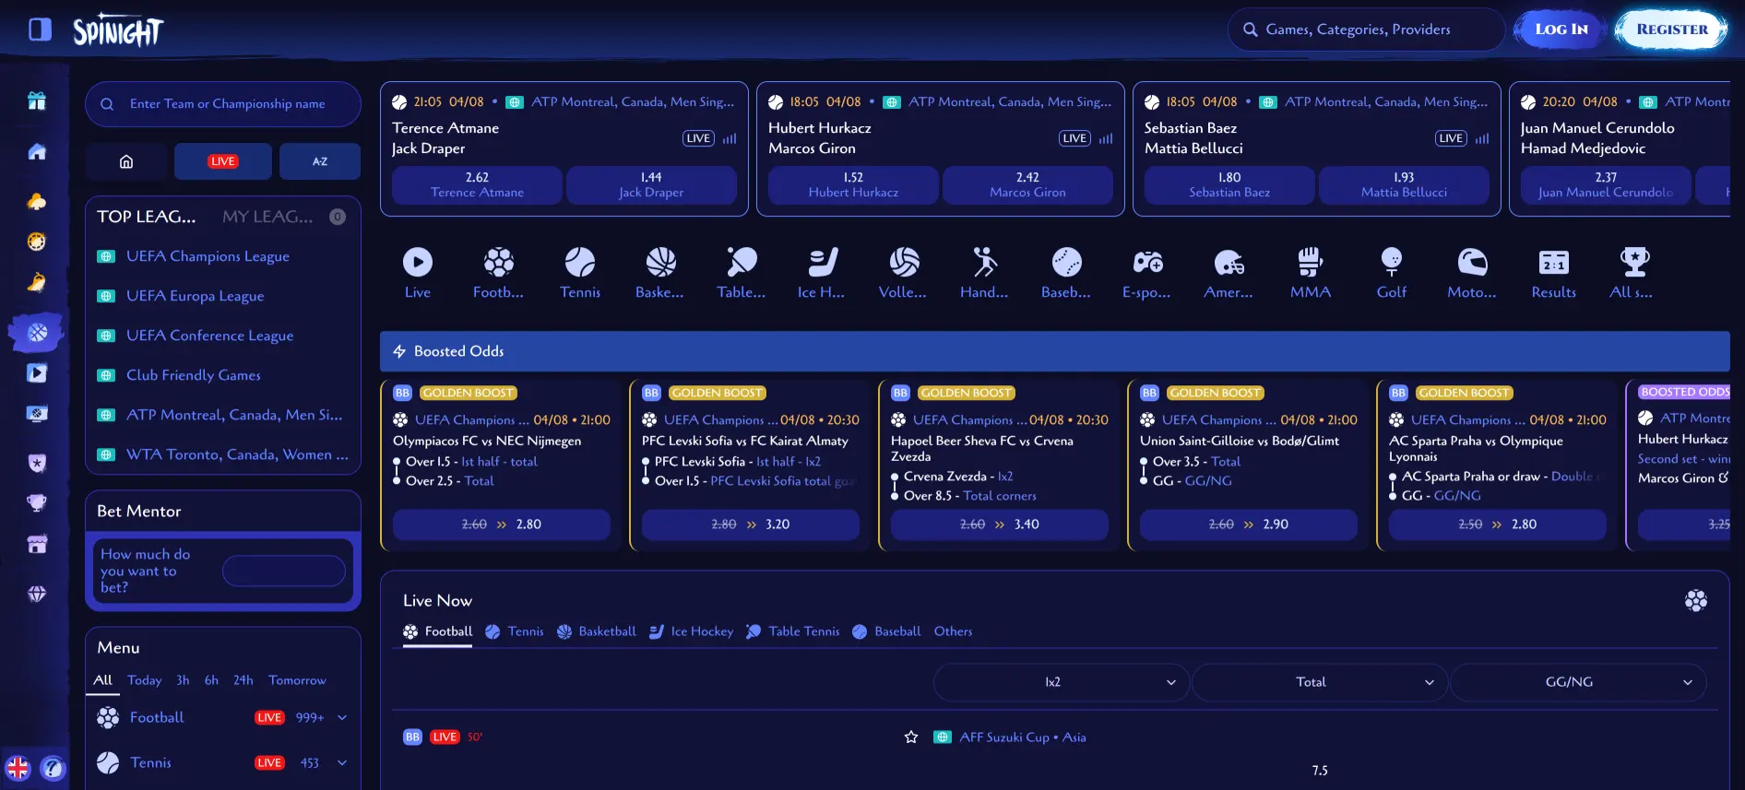Image resolution: width=1745 pixels, height=790 pixels.
Task: Filter the menu by 24h
Action: tap(243, 680)
